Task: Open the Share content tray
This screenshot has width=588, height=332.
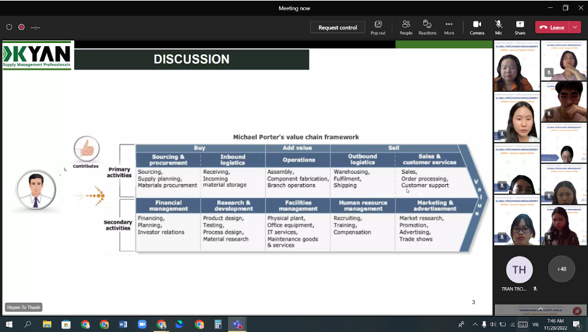Action: (520, 27)
